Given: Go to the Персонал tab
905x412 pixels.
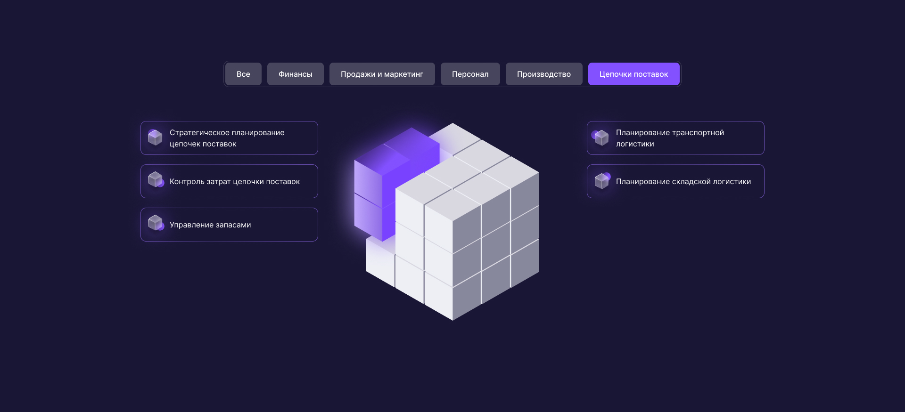Looking at the screenshot, I should (x=470, y=74).
